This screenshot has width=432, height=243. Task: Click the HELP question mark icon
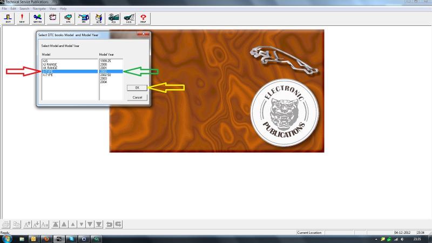coord(144,18)
